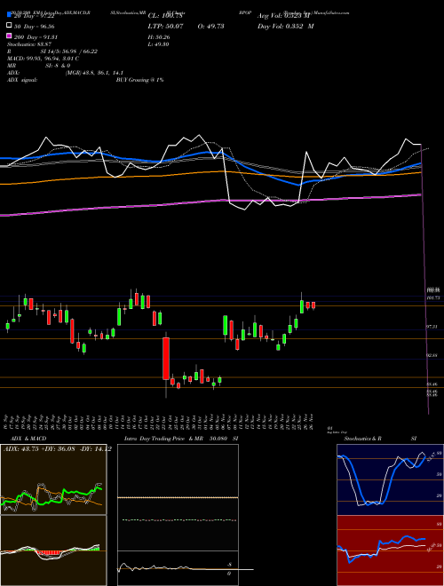The width and height of the screenshot is (444, 586).
Task: Click the 'Intra Day Trading Price & MR' heading
Action: pyautogui.click(x=163, y=439)
